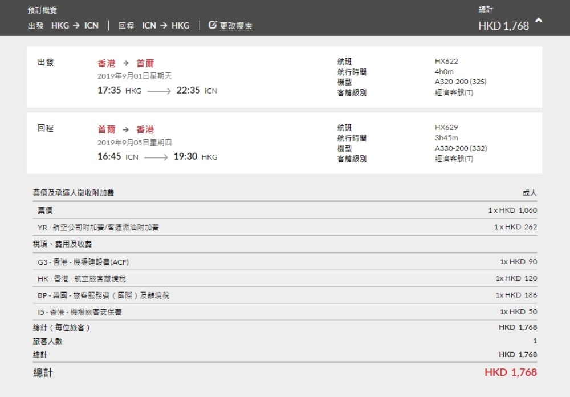Click the small arrow between 首爾 and 香港
This screenshot has width=570, height=397.
tap(126, 130)
